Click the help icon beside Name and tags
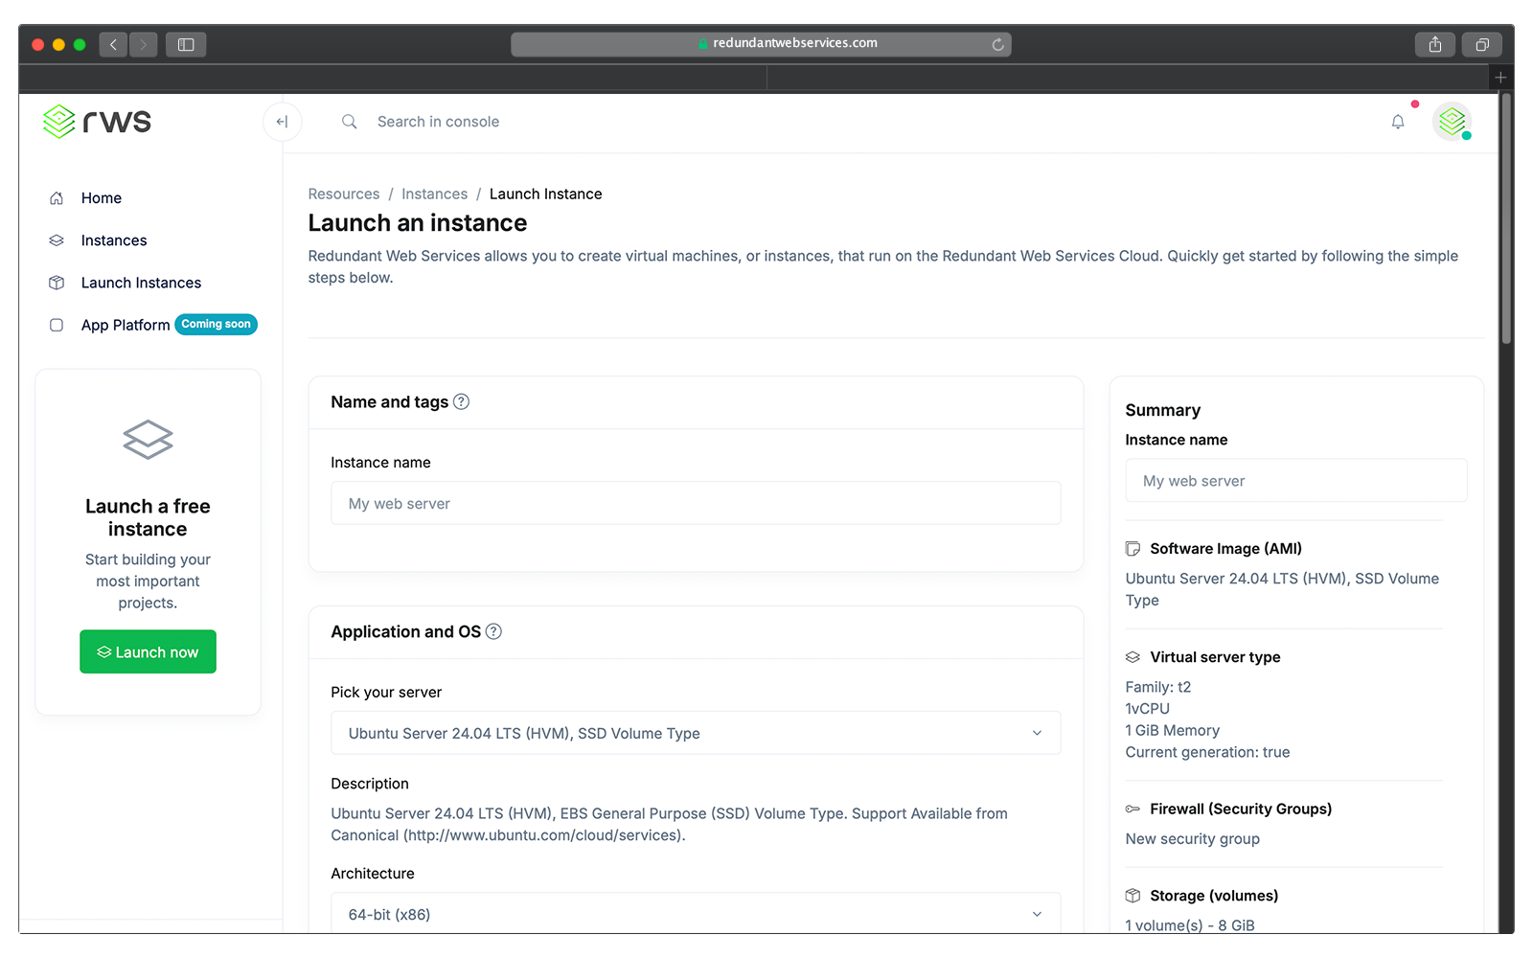The image size is (1533, 958). (x=461, y=401)
